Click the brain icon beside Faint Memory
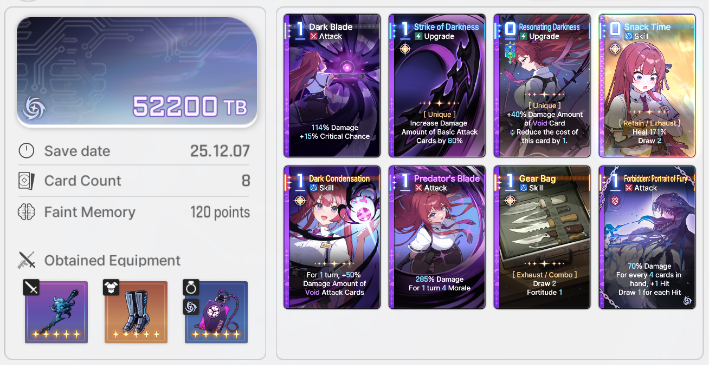The height and width of the screenshot is (365, 709). [27, 212]
